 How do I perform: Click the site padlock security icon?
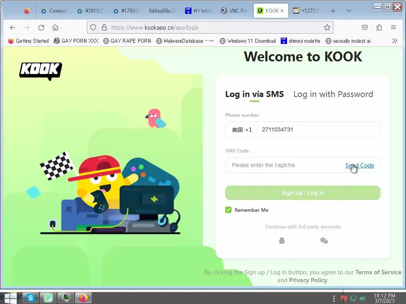pos(104,27)
